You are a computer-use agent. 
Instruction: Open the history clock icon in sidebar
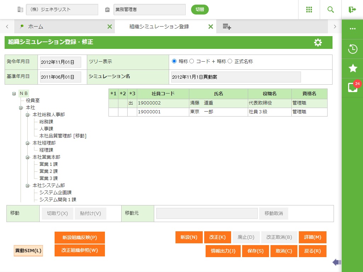tap(353, 49)
